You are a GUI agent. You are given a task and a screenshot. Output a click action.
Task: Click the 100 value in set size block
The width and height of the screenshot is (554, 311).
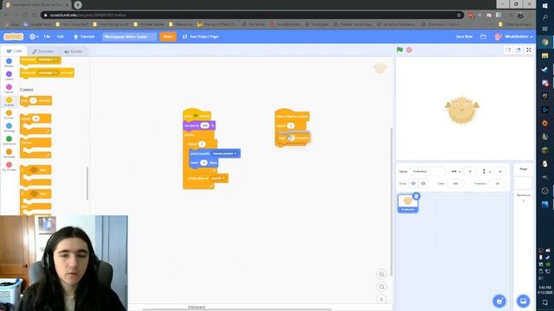(x=204, y=125)
